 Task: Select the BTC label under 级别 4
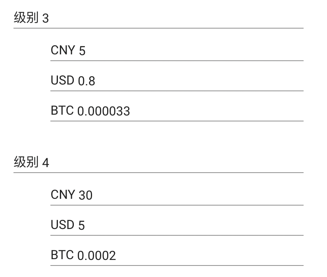click(62, 255)
